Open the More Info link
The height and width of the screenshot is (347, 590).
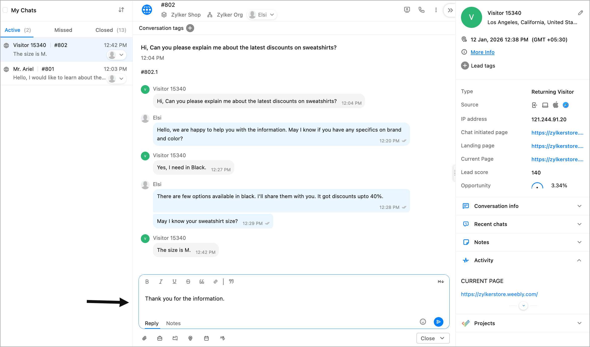pos(482,52)
